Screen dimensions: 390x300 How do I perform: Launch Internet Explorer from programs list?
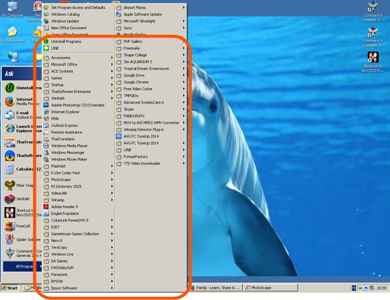click(x=78, y=112)
